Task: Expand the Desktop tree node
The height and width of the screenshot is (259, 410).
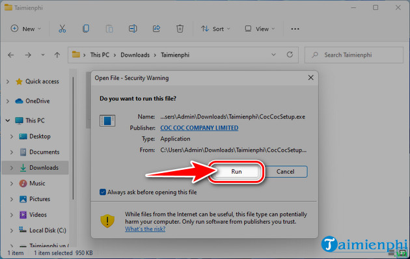Action: click(x=12, y=136)
